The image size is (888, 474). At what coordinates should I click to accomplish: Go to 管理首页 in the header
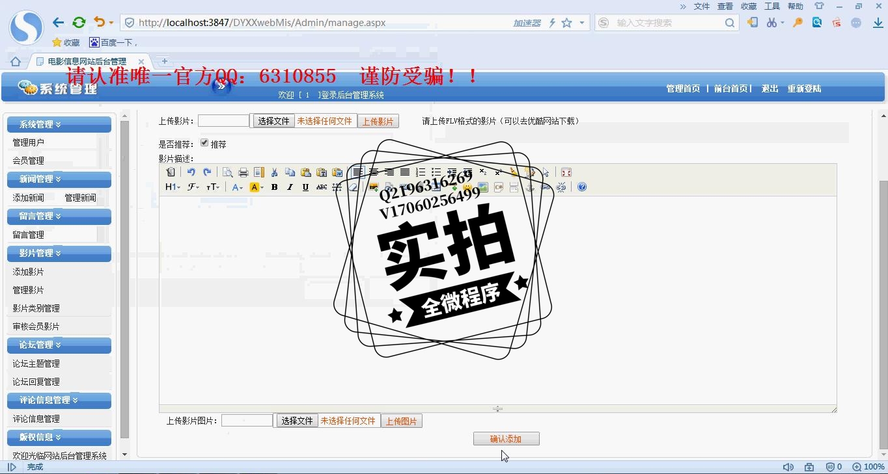[x=683, y=88]
